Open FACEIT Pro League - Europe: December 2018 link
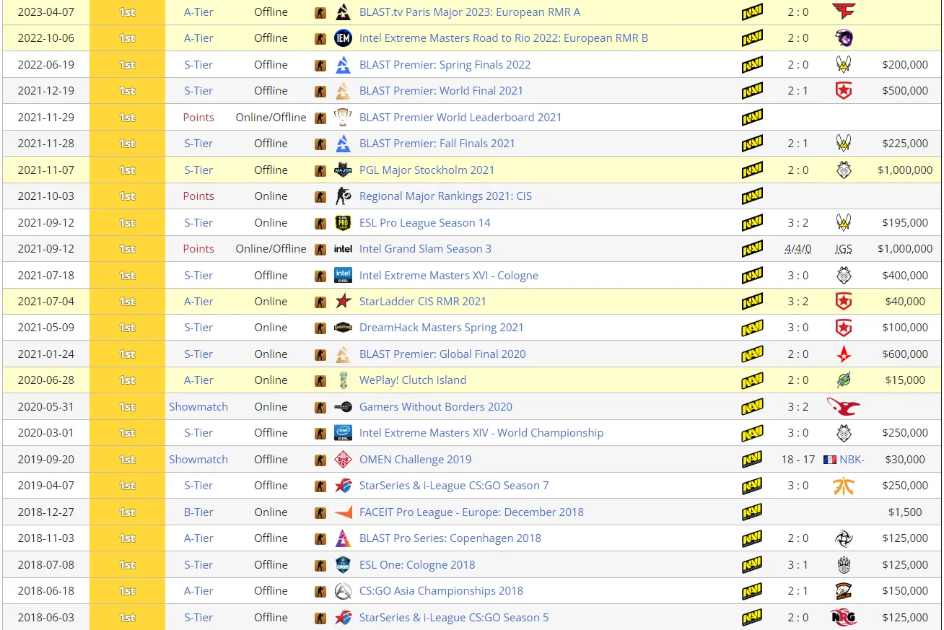Viewport: 944px width, 630px height. 471,512
